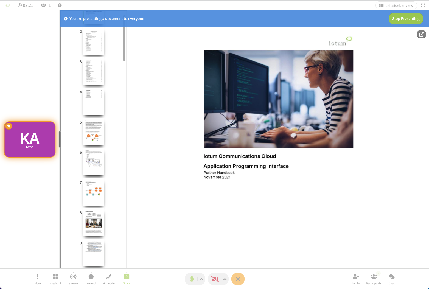Click the participant count icon

coord(44,5)
